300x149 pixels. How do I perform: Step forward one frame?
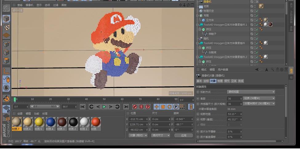[111, 107]
